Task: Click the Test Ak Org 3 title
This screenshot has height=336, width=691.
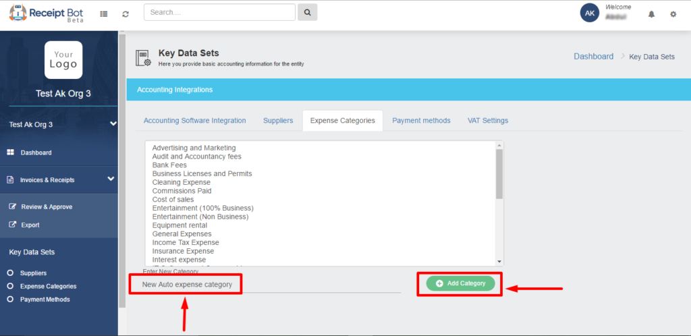Action: [63, 94]
